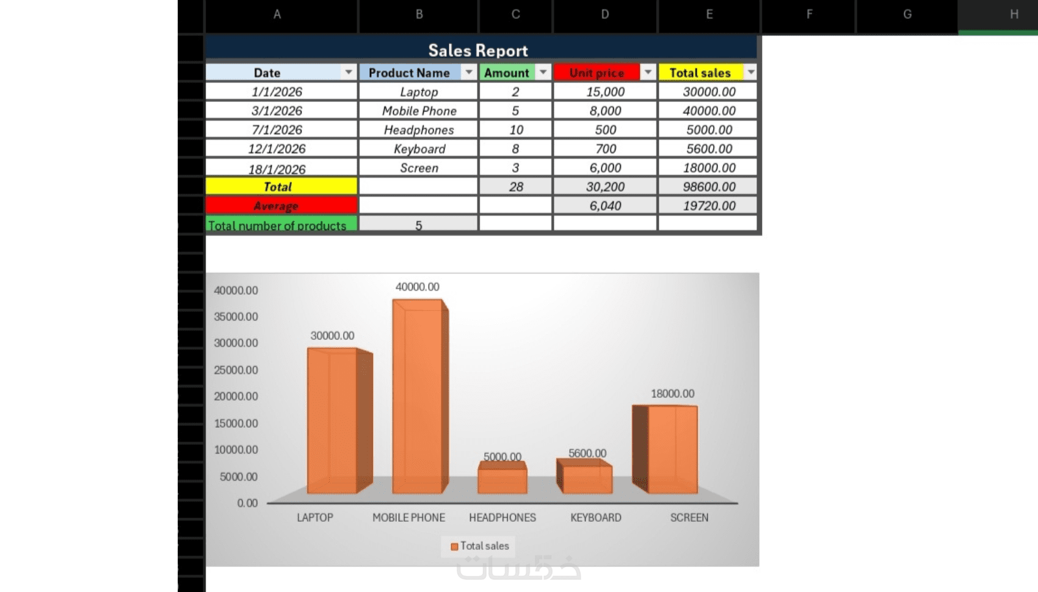The image size is (1038, 592).
Task: Click the MOBILE PHONE axis label
Action: (408, 518)
